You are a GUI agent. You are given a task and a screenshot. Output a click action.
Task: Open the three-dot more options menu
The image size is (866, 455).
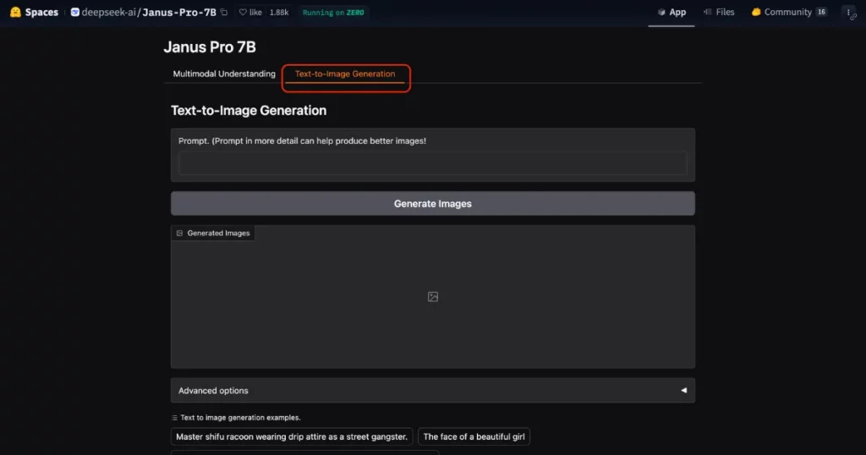pyautogui.click(x=848, y=13)
